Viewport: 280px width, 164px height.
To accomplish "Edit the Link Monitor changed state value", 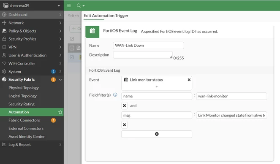I will click(x=231, y=115).
